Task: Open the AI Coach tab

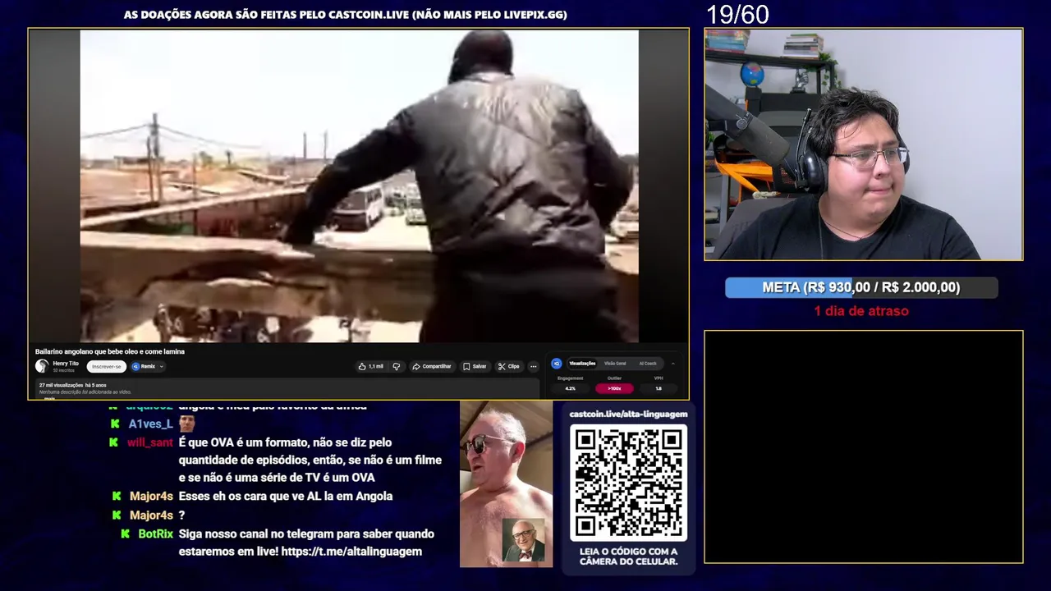Action: pos(648,363)
